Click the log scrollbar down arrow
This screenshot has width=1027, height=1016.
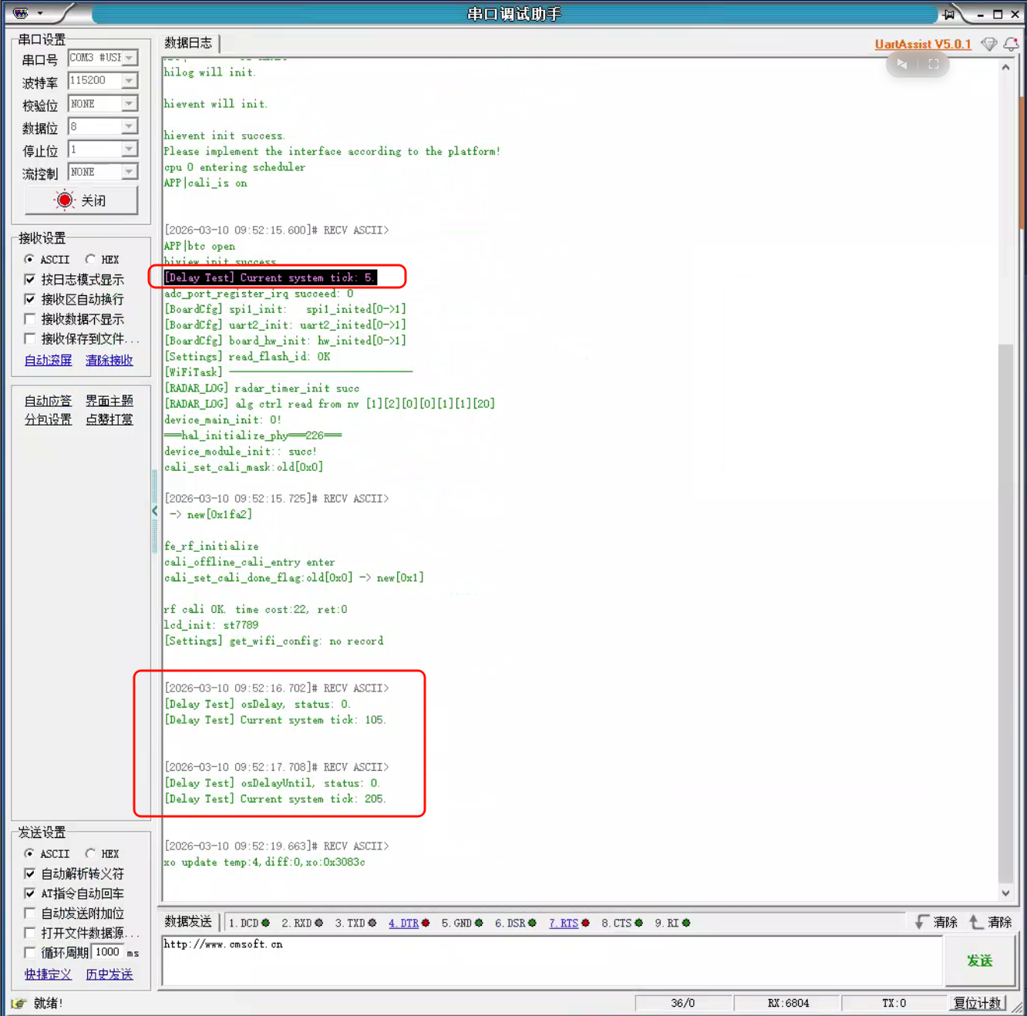[x=1005, y=893]
